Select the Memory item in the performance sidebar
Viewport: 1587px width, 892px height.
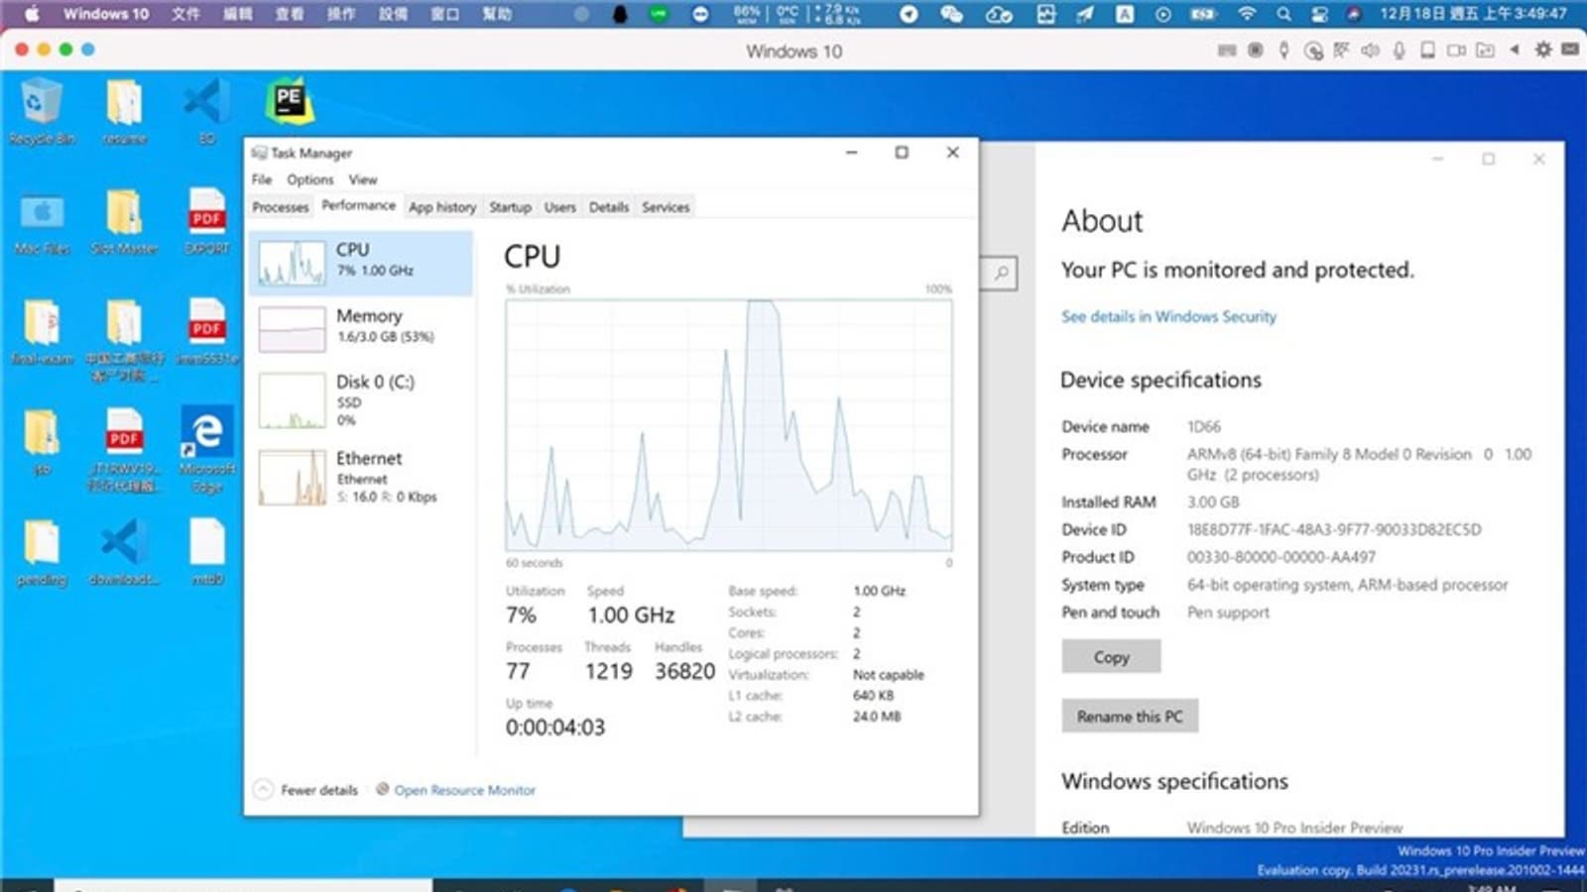click(361, 328)
